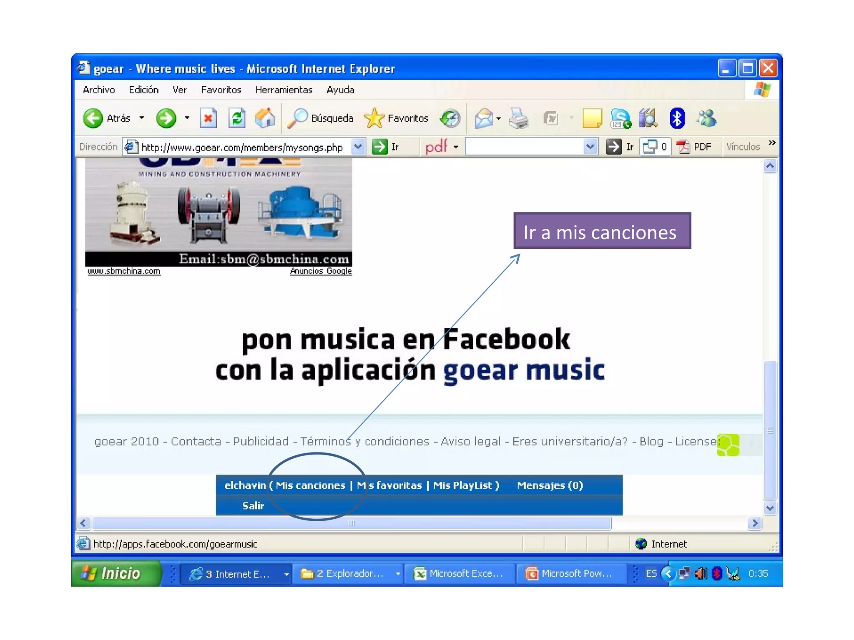Open the Edición menu
This screenshot has height=640, width=854.
point(144,90)
